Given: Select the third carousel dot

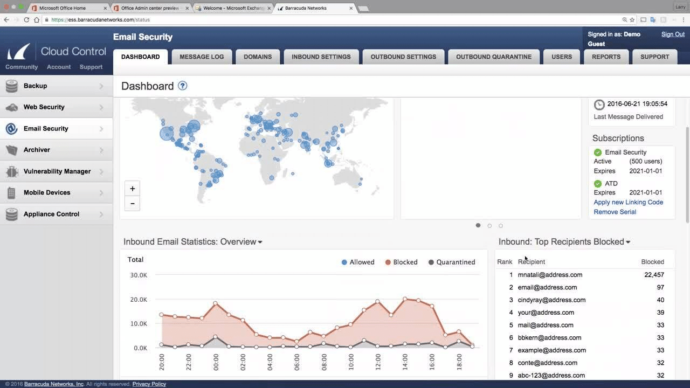Looking at the screenshot, I should pos(501,226).
